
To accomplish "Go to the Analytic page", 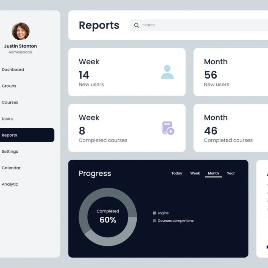I will click(10, 184).
